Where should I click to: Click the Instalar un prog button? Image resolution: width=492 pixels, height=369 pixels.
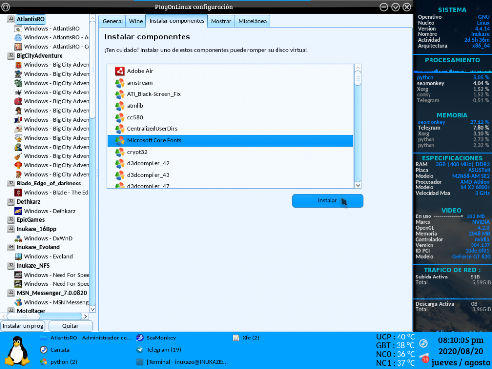click(x=23, y=326)
